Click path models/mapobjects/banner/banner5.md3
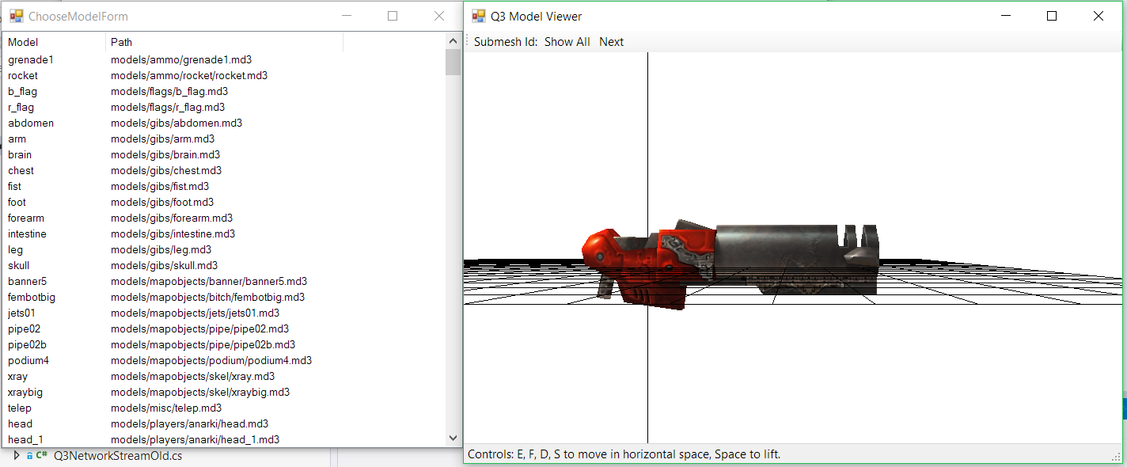 pyautogui.click(x=209, y=281)
